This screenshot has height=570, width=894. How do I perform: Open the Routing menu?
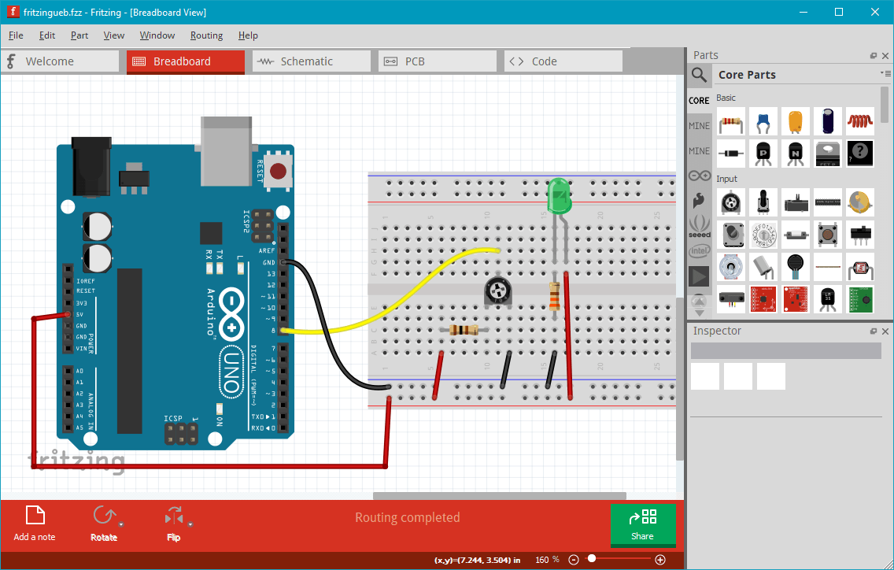tap(206, 35)
